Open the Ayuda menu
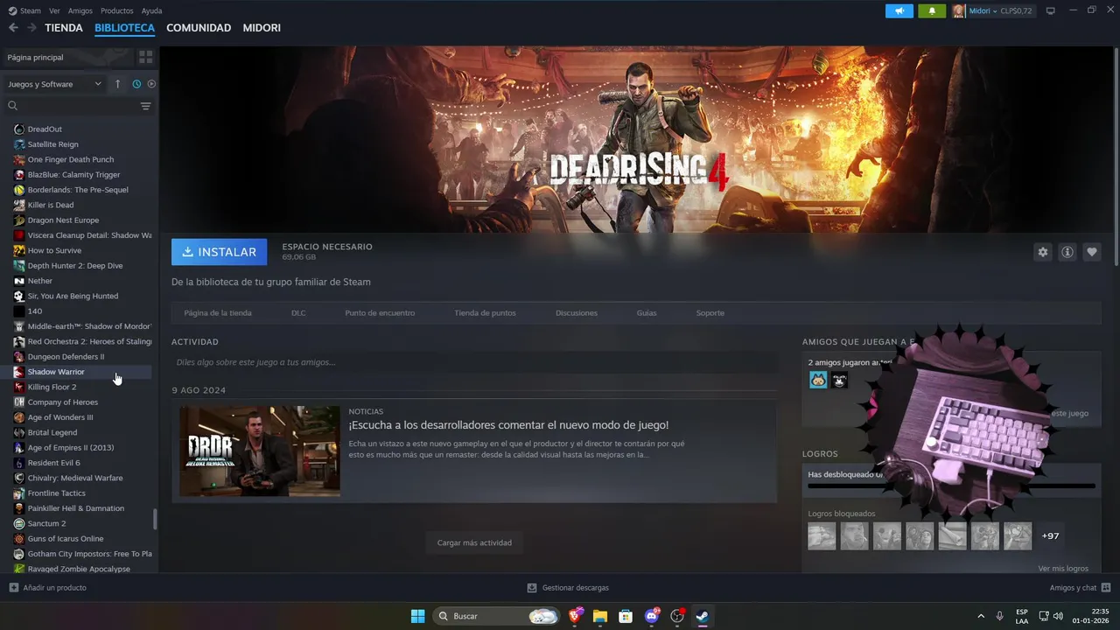Image resolution: width=1120 pixels, height=630 pixels. pyautogui.click(x=151, y=10)
